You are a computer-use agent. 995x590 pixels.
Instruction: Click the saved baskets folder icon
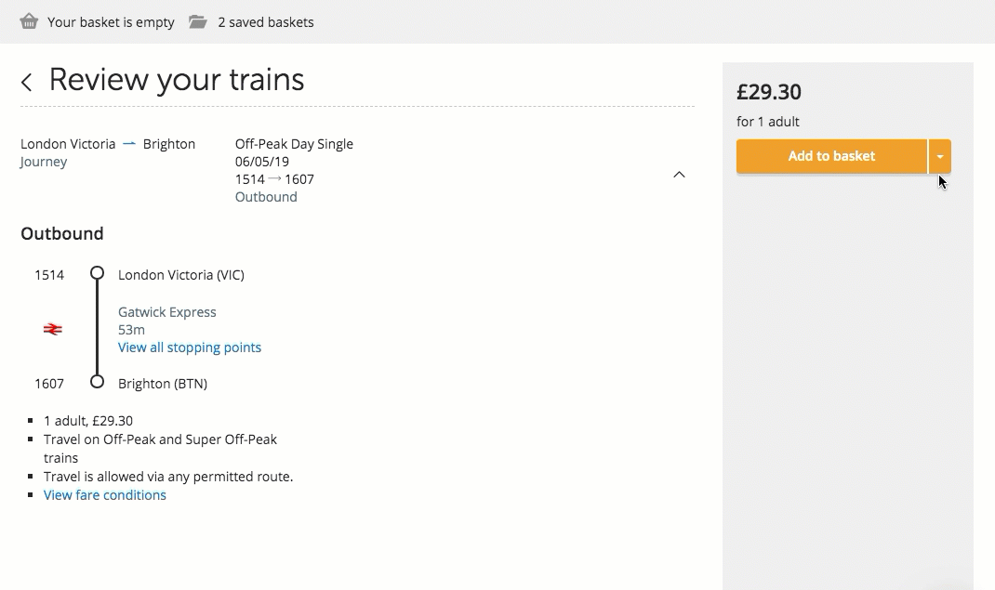point(198,21)
